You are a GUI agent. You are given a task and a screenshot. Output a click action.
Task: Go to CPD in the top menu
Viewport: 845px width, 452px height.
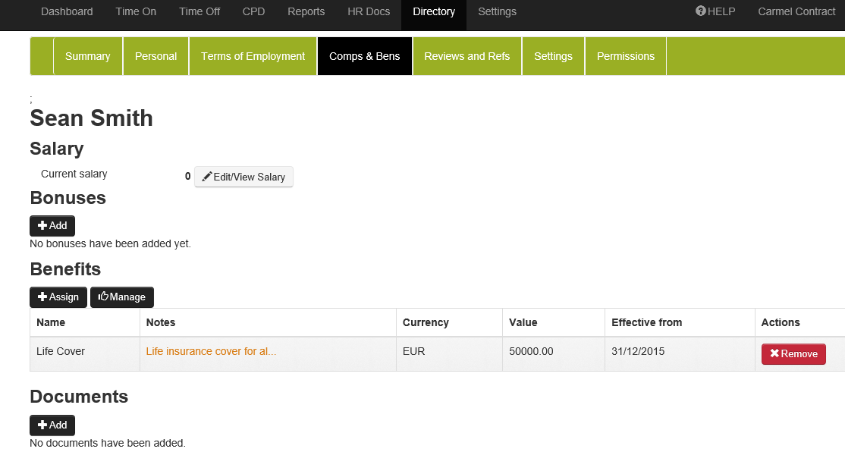(x=253, y=11)
